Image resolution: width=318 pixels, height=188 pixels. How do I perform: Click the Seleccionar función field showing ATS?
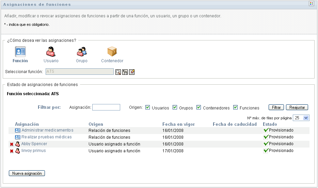click(80, 71)
